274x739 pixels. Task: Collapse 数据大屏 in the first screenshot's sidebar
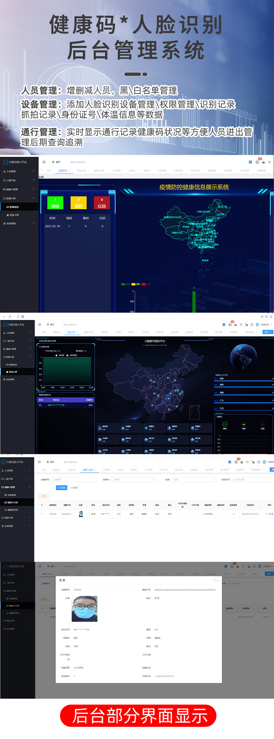click(x=19, y=198)
